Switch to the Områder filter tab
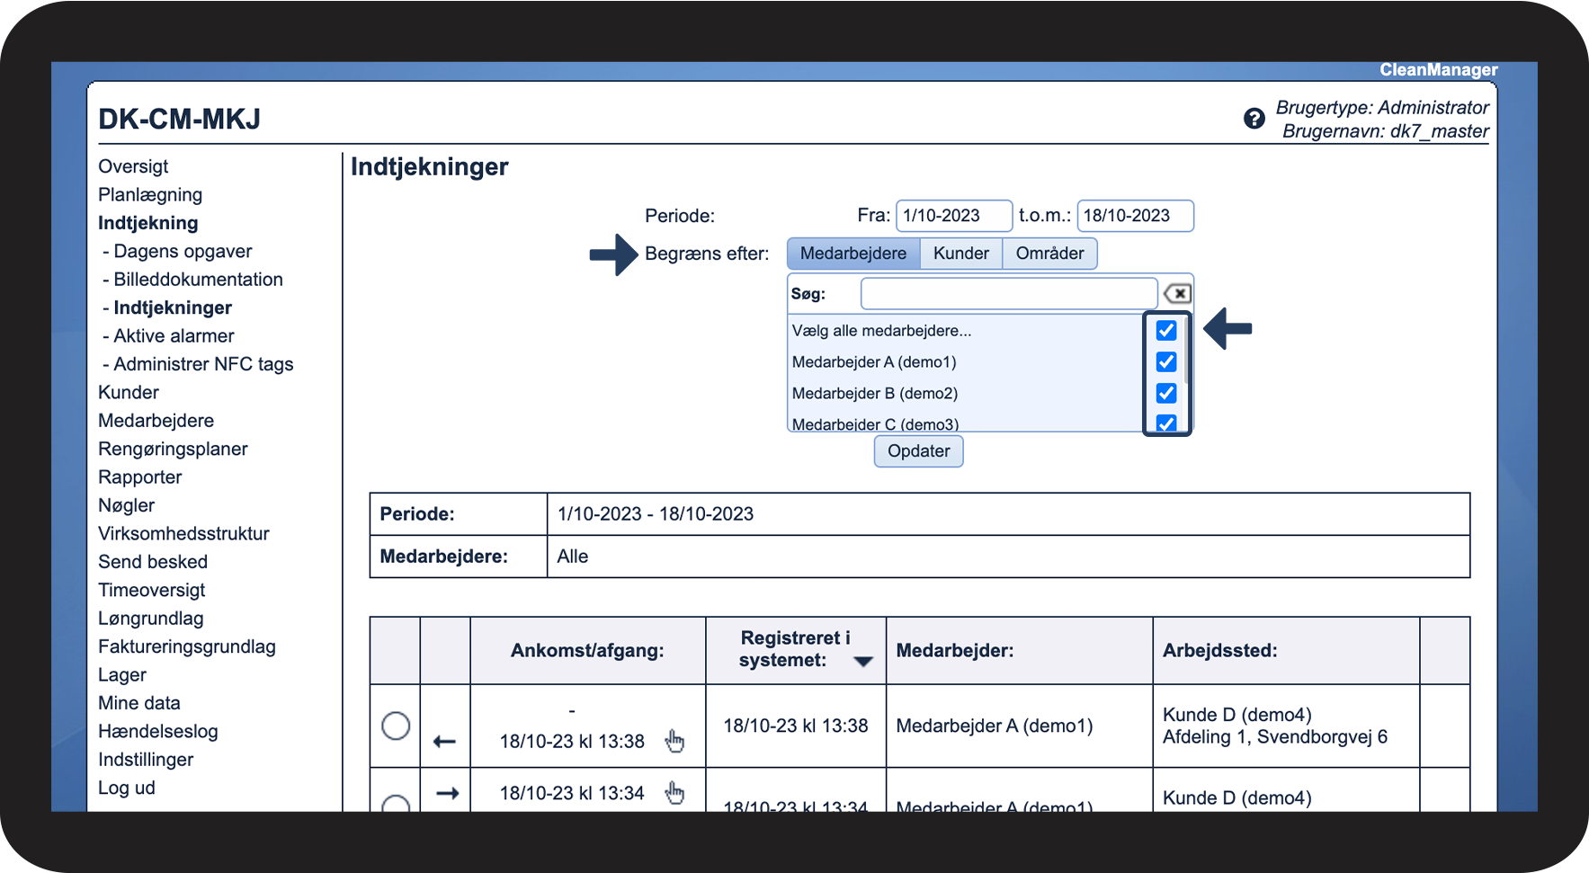 [x=1049, y=254]
